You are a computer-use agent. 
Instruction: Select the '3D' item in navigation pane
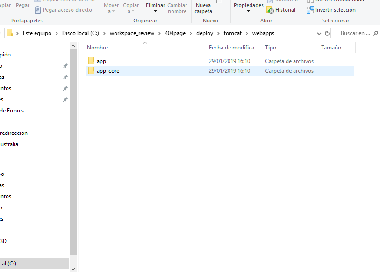click(x=3, y=241)
